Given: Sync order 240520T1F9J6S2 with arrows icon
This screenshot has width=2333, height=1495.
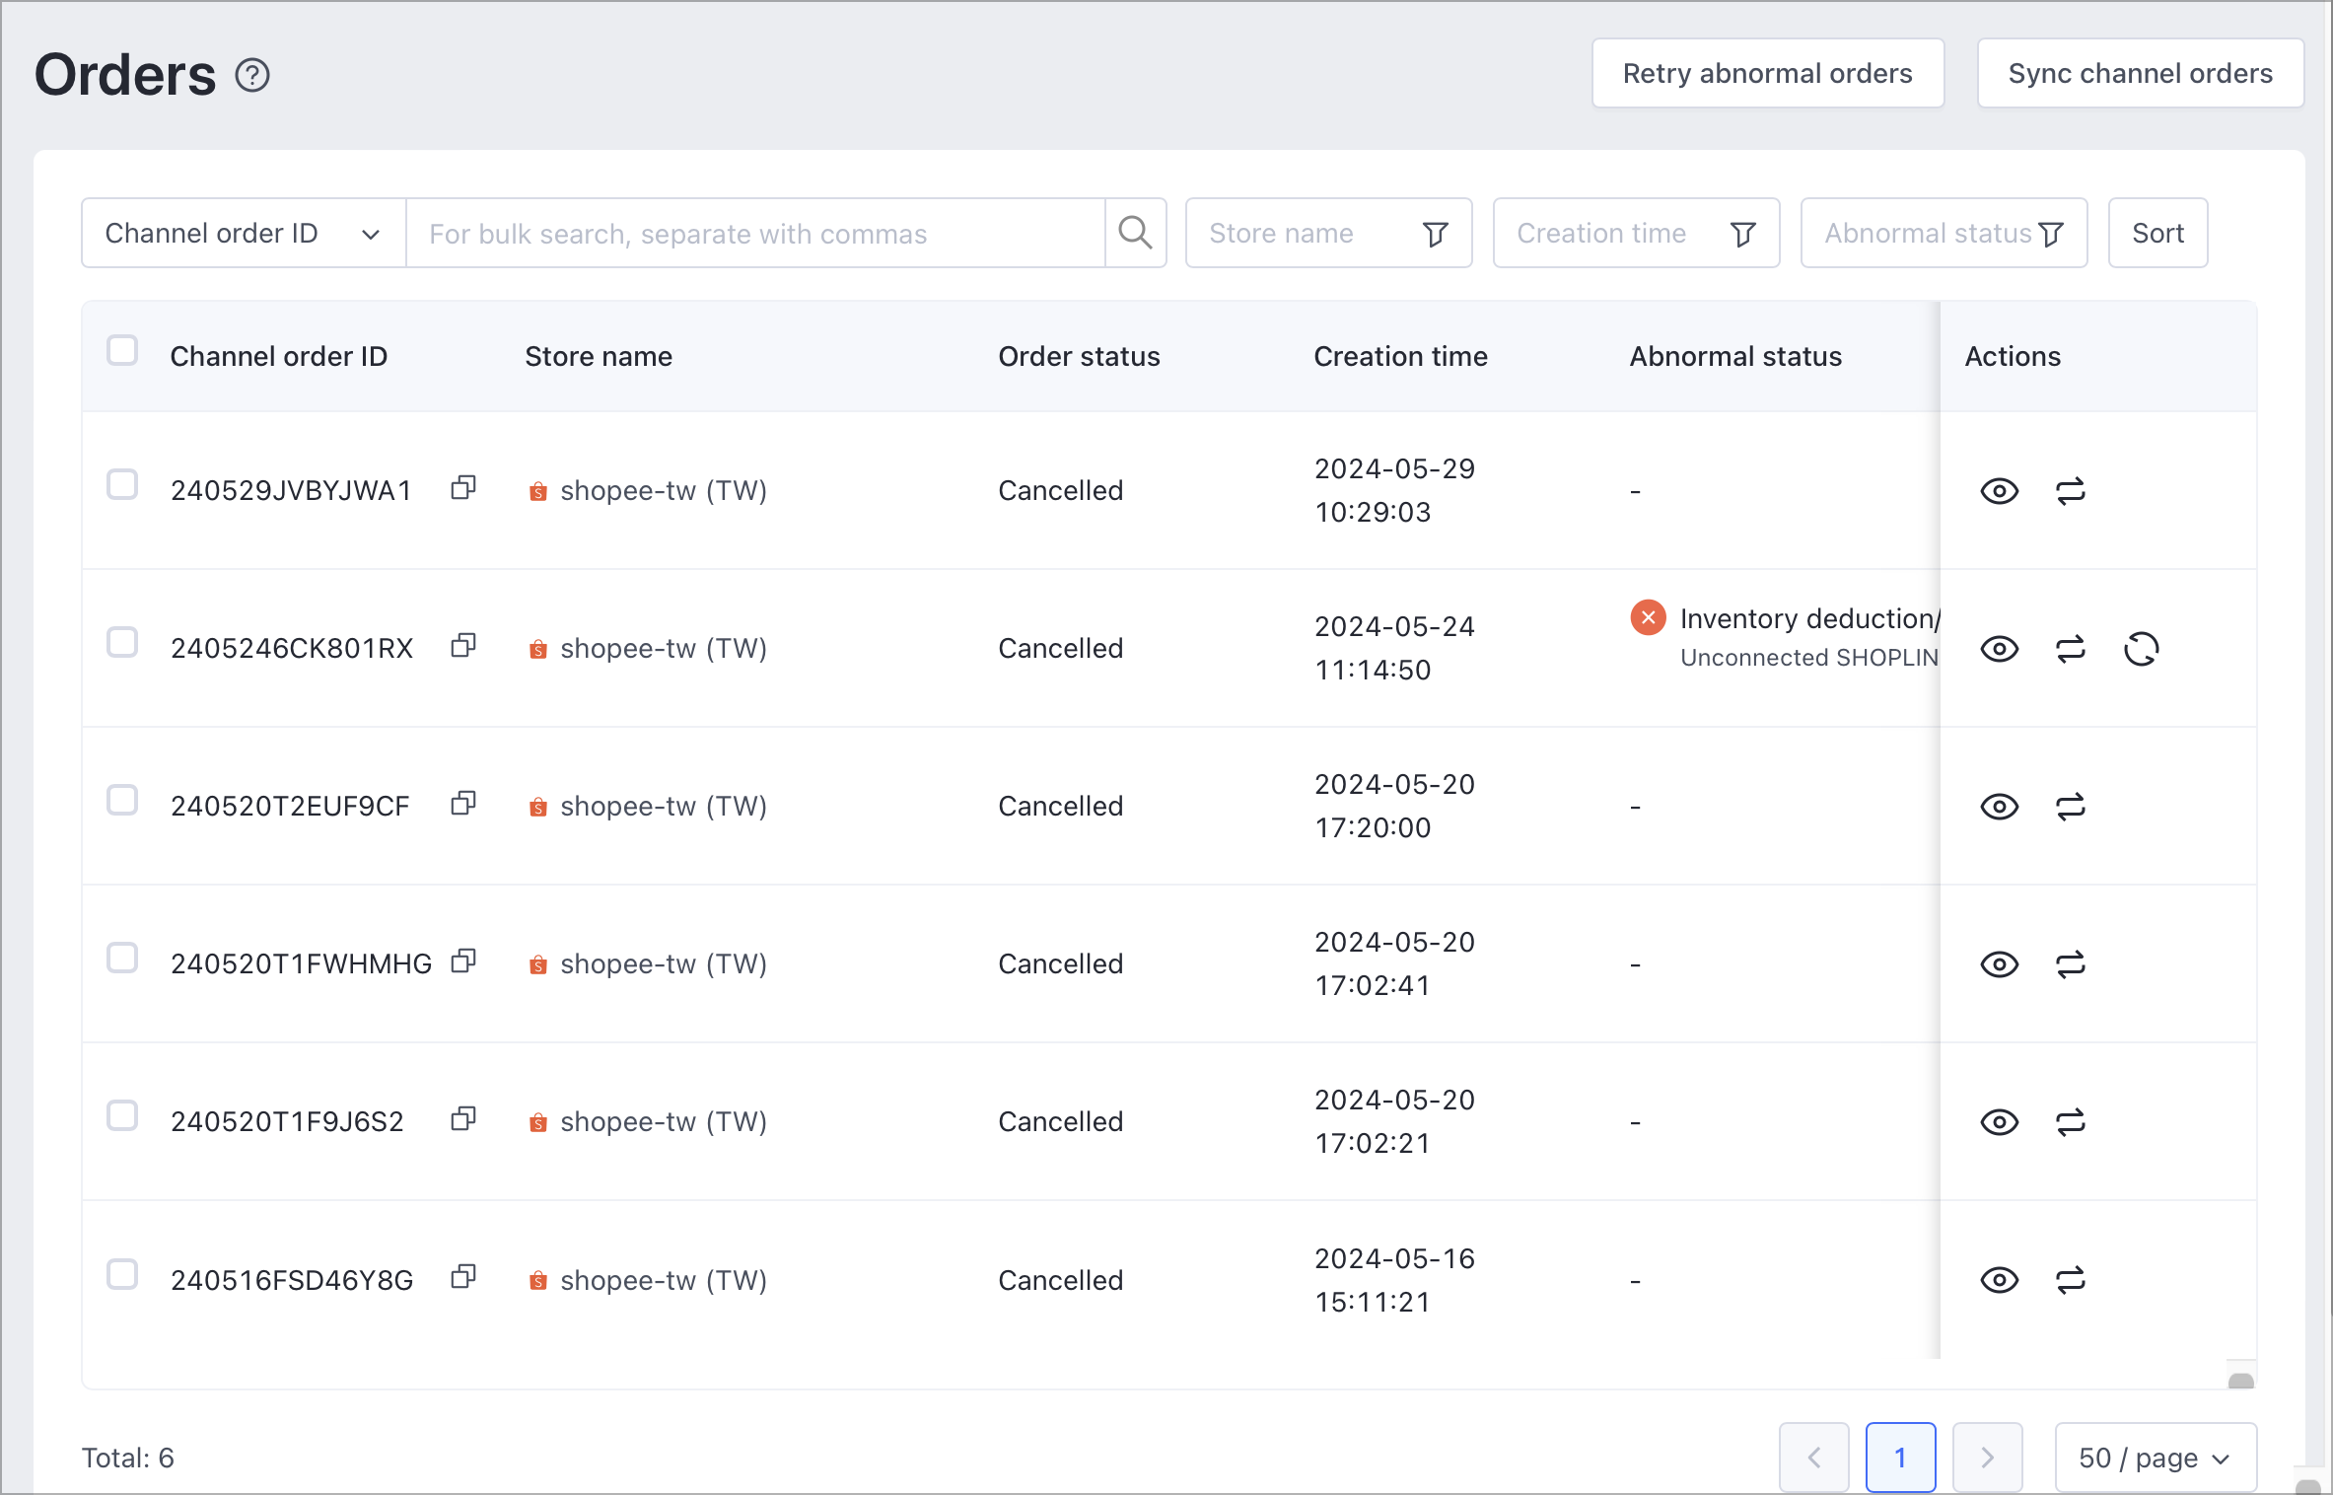Looking at the screenshot, I should (x=2071, y=1122).
